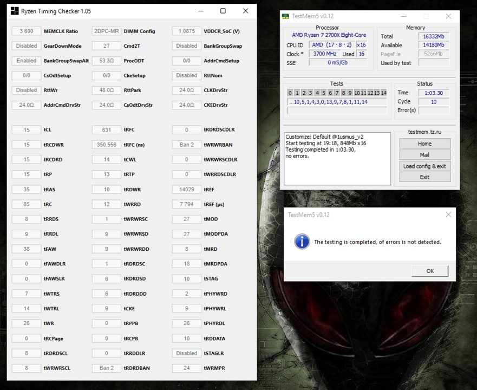Click the tREF (µs) value 7 794
Image resolution: width=477 pixels, height=390 pixels.
click(186, 204)
